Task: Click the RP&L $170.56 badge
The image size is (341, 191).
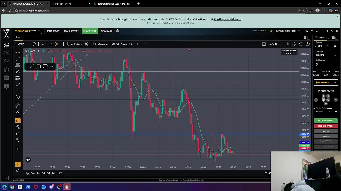Action: click(x=90, y=31)
